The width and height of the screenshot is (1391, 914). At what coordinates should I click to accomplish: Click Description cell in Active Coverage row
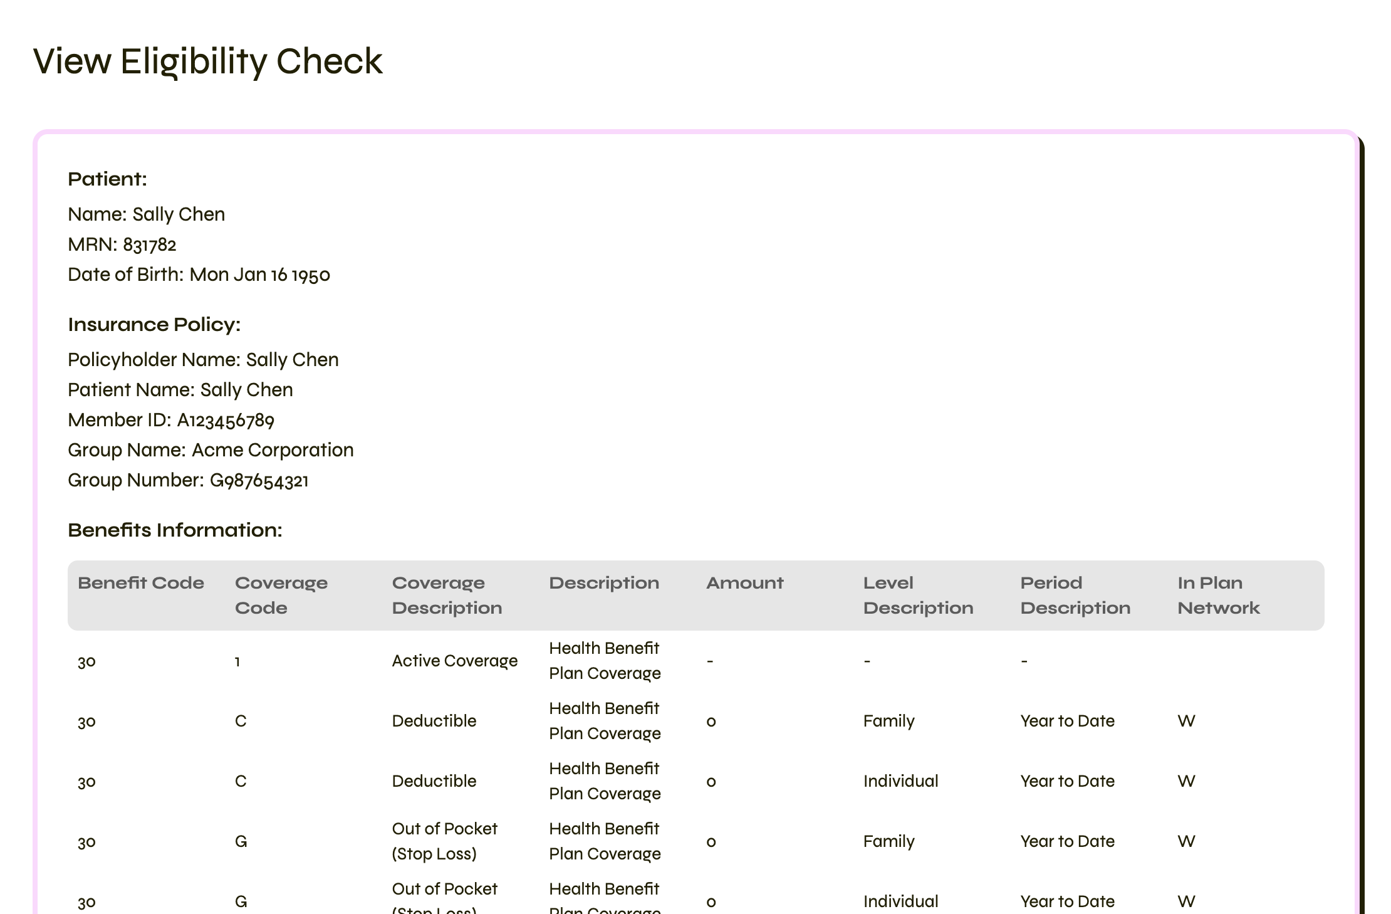(605, 661)
